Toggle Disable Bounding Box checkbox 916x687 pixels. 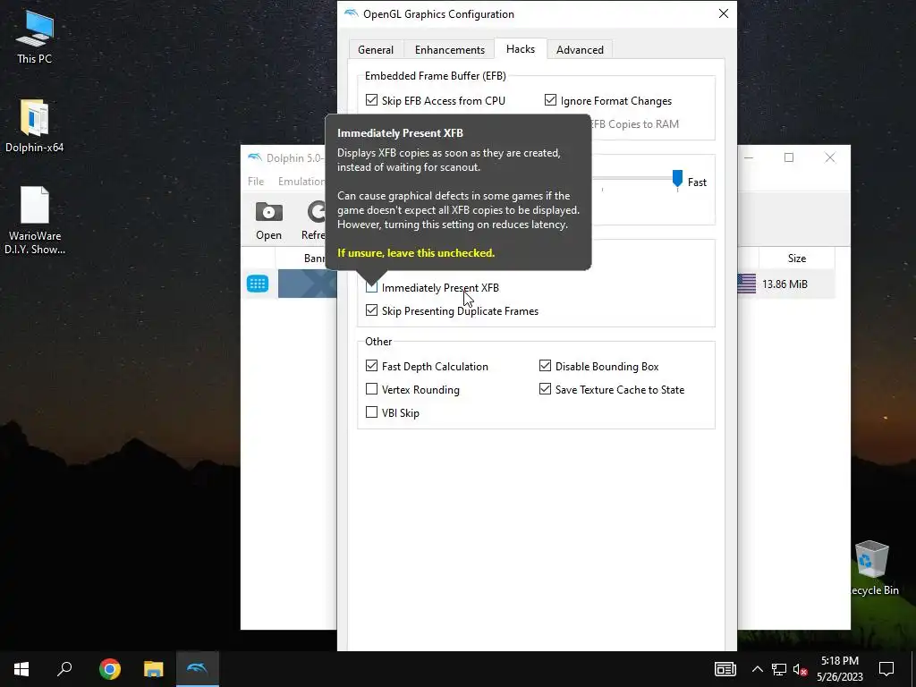pos(545,366)
